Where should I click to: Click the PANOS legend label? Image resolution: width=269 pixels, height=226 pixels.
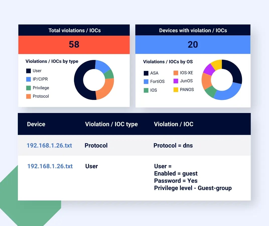point(187,90)
